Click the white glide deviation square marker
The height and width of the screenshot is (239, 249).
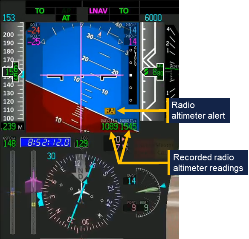coord(131,75)
